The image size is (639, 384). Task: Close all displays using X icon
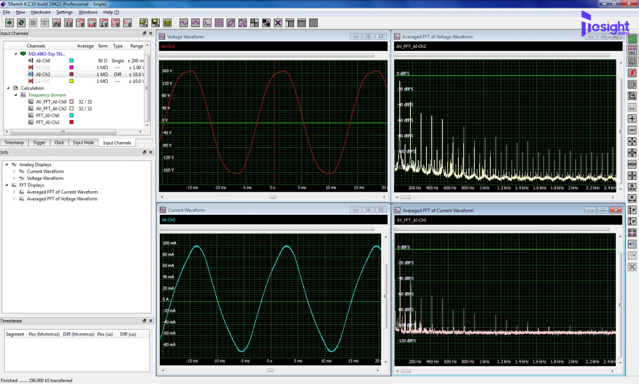pyautogui.click(x=278, y=23)
